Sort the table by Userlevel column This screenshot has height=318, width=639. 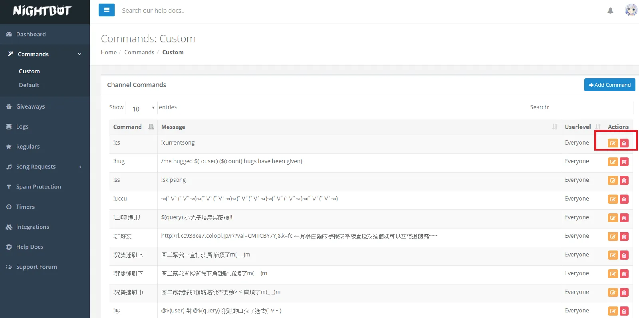tap(581, 127)
